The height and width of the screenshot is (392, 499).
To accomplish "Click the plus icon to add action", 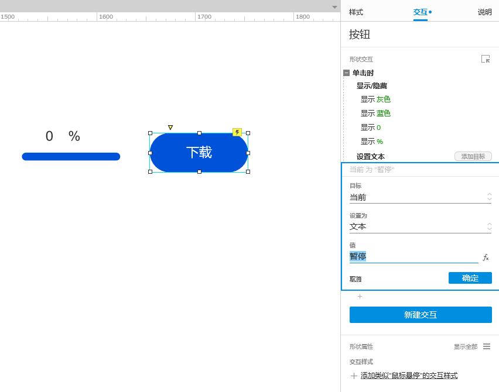I will (360, 296).
